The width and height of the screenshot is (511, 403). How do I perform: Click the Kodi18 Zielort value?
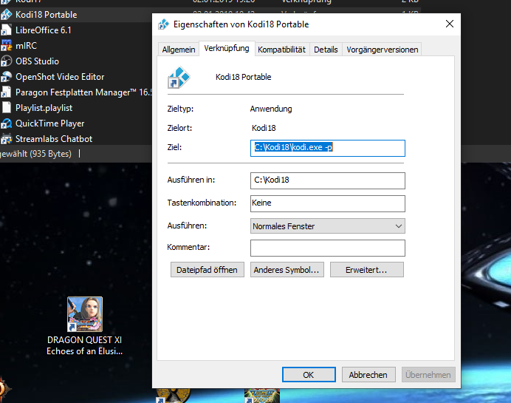[264, 128]
